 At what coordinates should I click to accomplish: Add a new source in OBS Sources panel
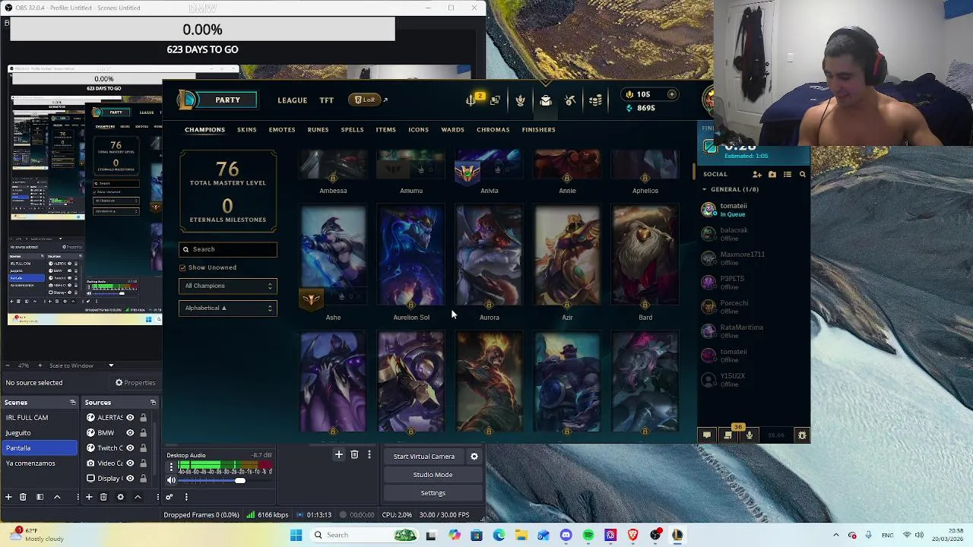89,497
